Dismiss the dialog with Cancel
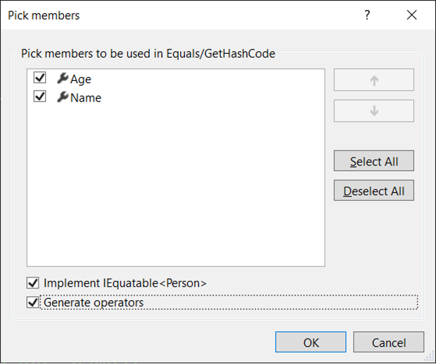Screen dimensions: 436x364 (x=389, y=342)
